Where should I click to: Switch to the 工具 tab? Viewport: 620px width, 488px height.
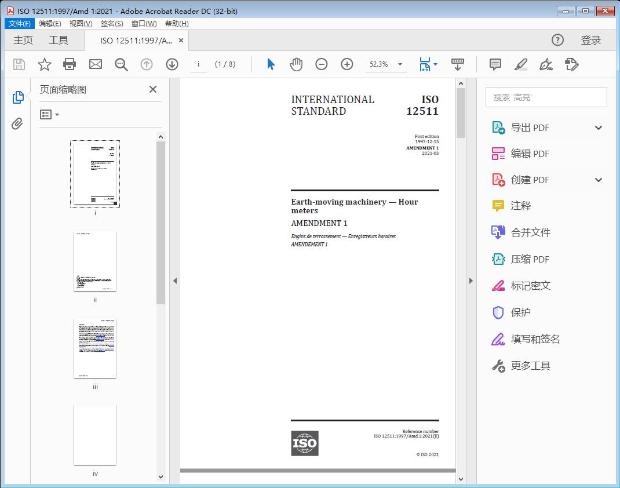(59, 41)
